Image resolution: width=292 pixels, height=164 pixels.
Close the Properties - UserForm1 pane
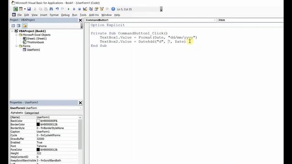(80, 102)
